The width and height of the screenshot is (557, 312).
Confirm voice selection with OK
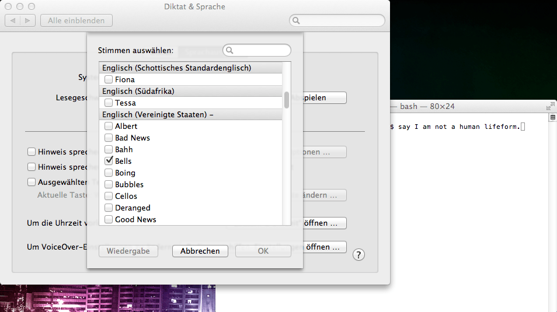[x=263, y=251]
